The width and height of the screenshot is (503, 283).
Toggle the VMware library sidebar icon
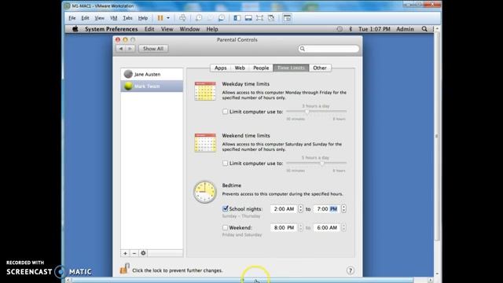point(237,18)
